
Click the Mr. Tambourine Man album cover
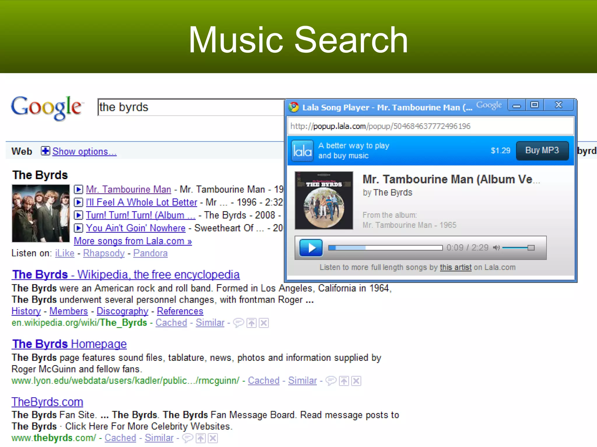324,201
